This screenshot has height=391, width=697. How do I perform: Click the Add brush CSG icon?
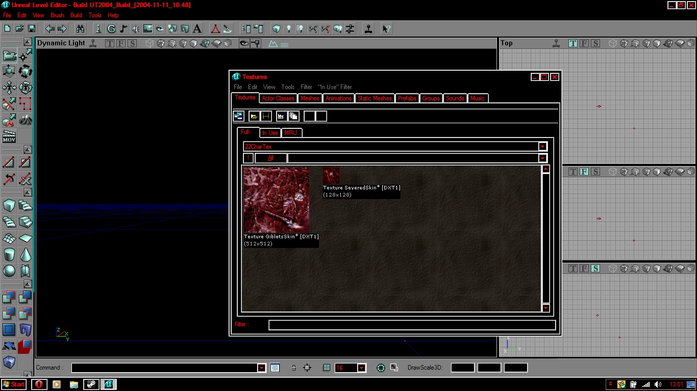pyautogui.click(x=9, y=297)
